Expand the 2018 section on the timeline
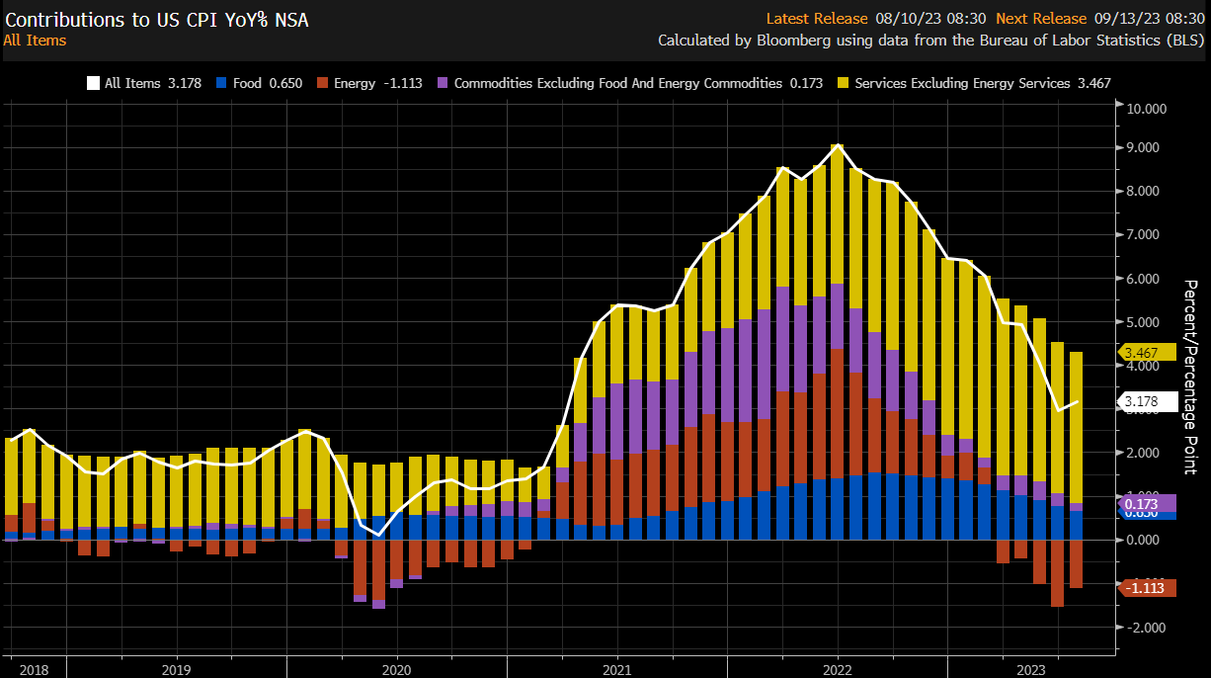Image resolution: width=1211 pixels, height=678 pixels. [x=33, y=669]
